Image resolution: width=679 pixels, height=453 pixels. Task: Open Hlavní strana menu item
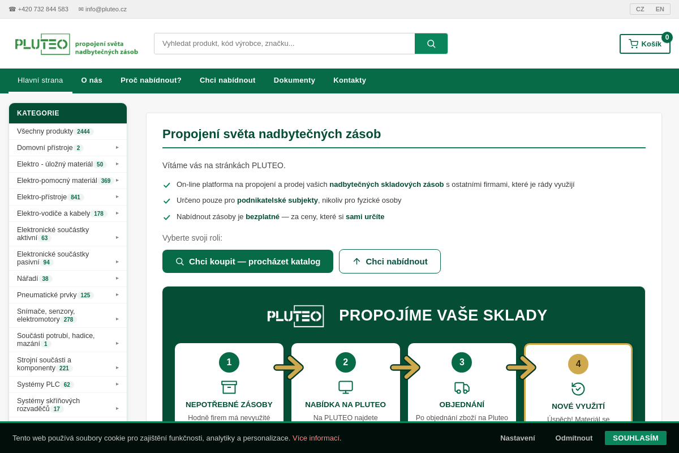point(40,80)
